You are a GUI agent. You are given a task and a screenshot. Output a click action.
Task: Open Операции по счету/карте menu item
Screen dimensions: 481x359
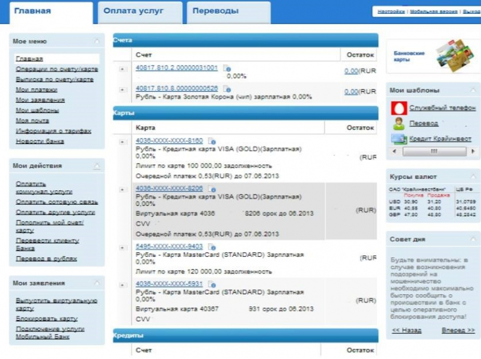(57, 69)
